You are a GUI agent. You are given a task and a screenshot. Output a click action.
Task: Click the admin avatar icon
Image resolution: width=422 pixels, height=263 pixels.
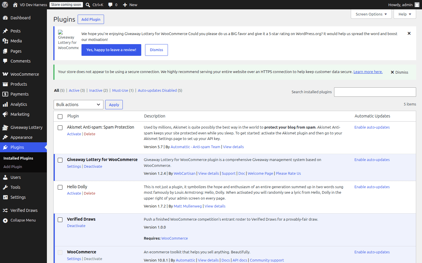(417, 5)
